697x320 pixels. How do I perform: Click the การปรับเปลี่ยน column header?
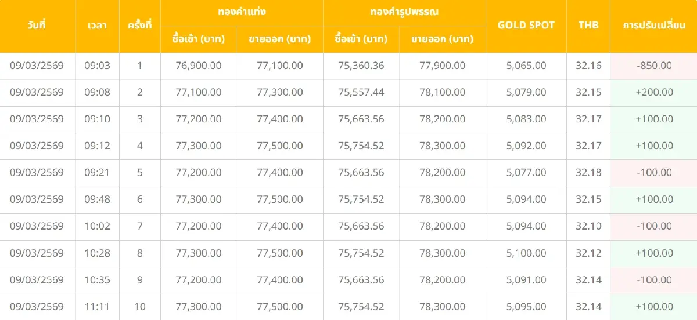[x=654, y=26]
